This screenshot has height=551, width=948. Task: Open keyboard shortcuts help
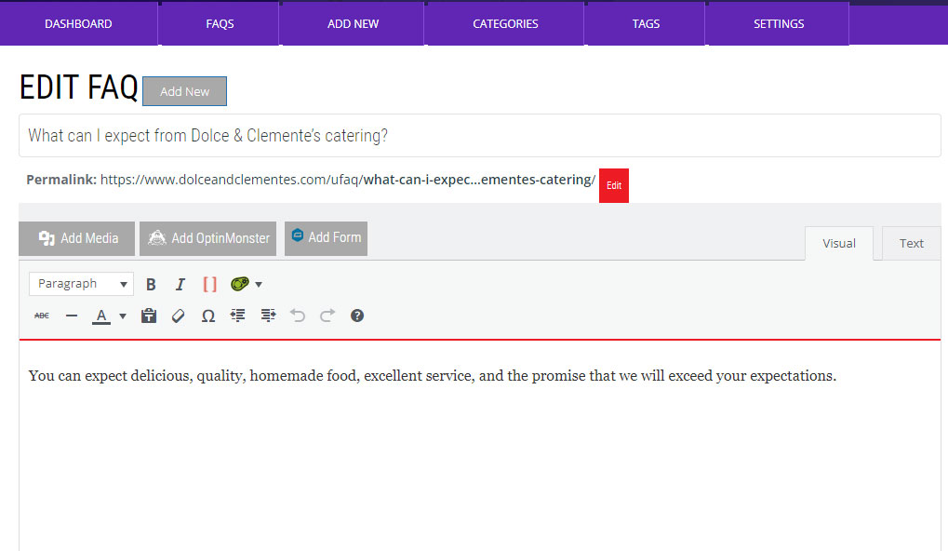coord(357,316)
